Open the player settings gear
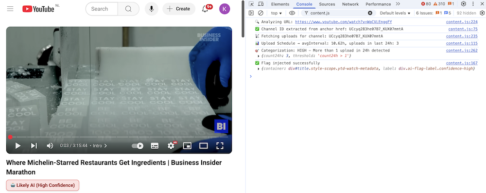 tap(171, 145)
